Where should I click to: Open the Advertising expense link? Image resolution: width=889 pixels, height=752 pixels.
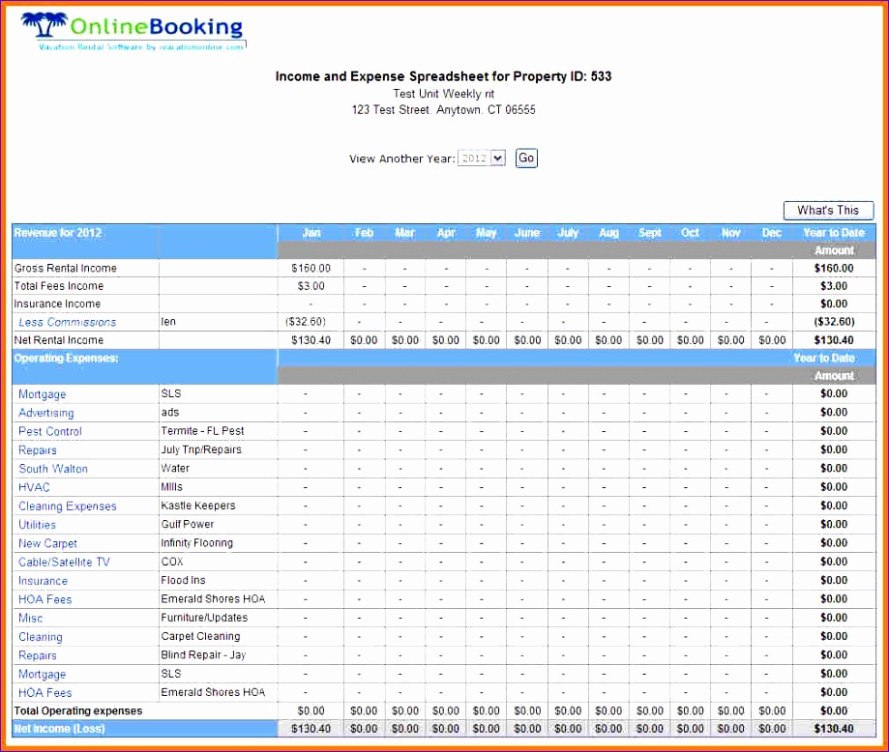click(44, 413)
